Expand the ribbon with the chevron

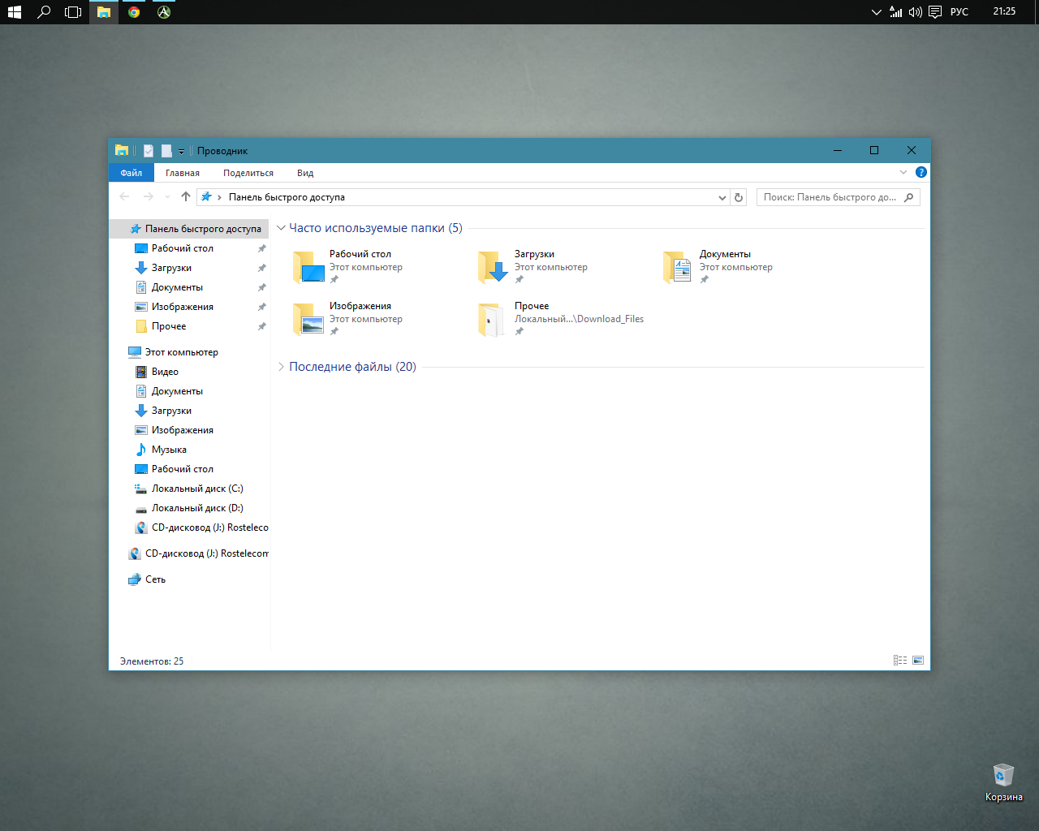903,172
